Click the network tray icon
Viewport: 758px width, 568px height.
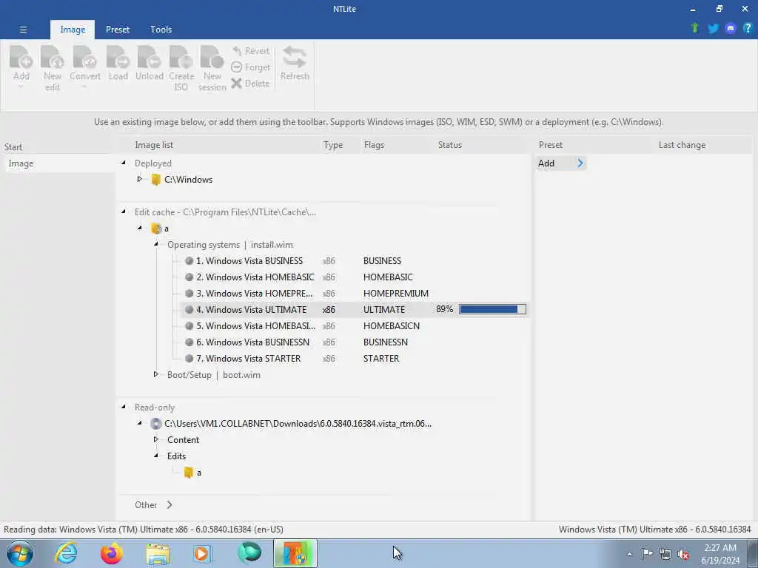coord(665,554)
